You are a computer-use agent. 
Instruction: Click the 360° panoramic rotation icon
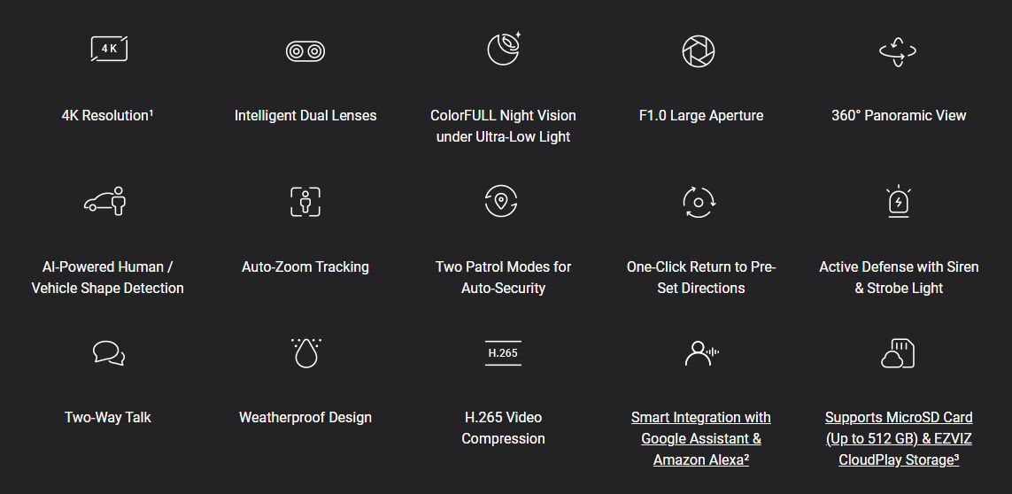pos(897,51)
